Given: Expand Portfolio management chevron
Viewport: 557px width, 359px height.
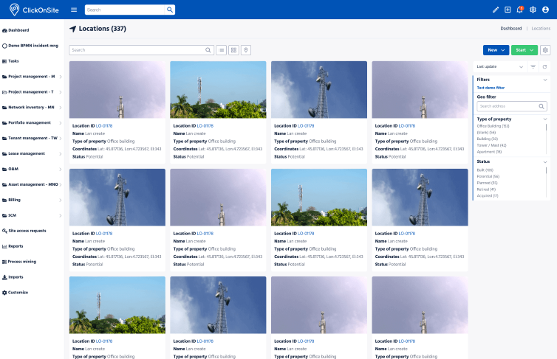Looking at the screenshot, I should coord(61,123).
